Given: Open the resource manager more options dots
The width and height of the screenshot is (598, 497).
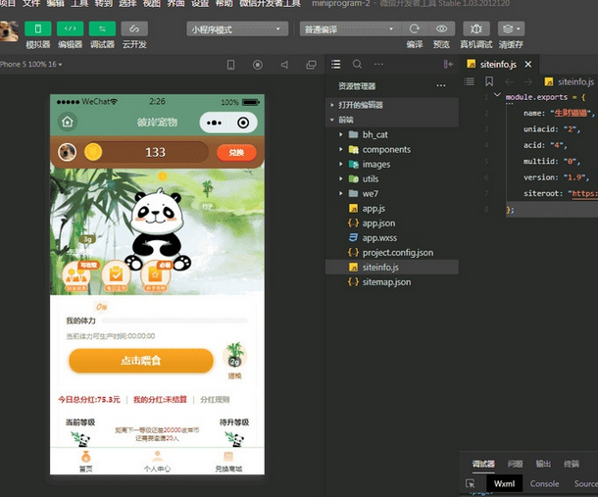Looking at the screenshot, I should pos(441,86).
